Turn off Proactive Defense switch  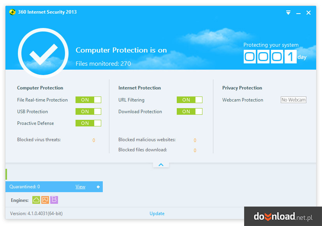pos(88,123)
